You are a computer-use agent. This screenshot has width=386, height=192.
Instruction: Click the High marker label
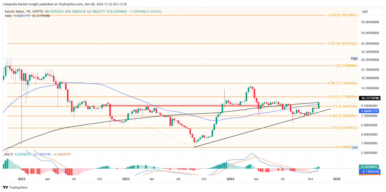(x=354, y=59)
